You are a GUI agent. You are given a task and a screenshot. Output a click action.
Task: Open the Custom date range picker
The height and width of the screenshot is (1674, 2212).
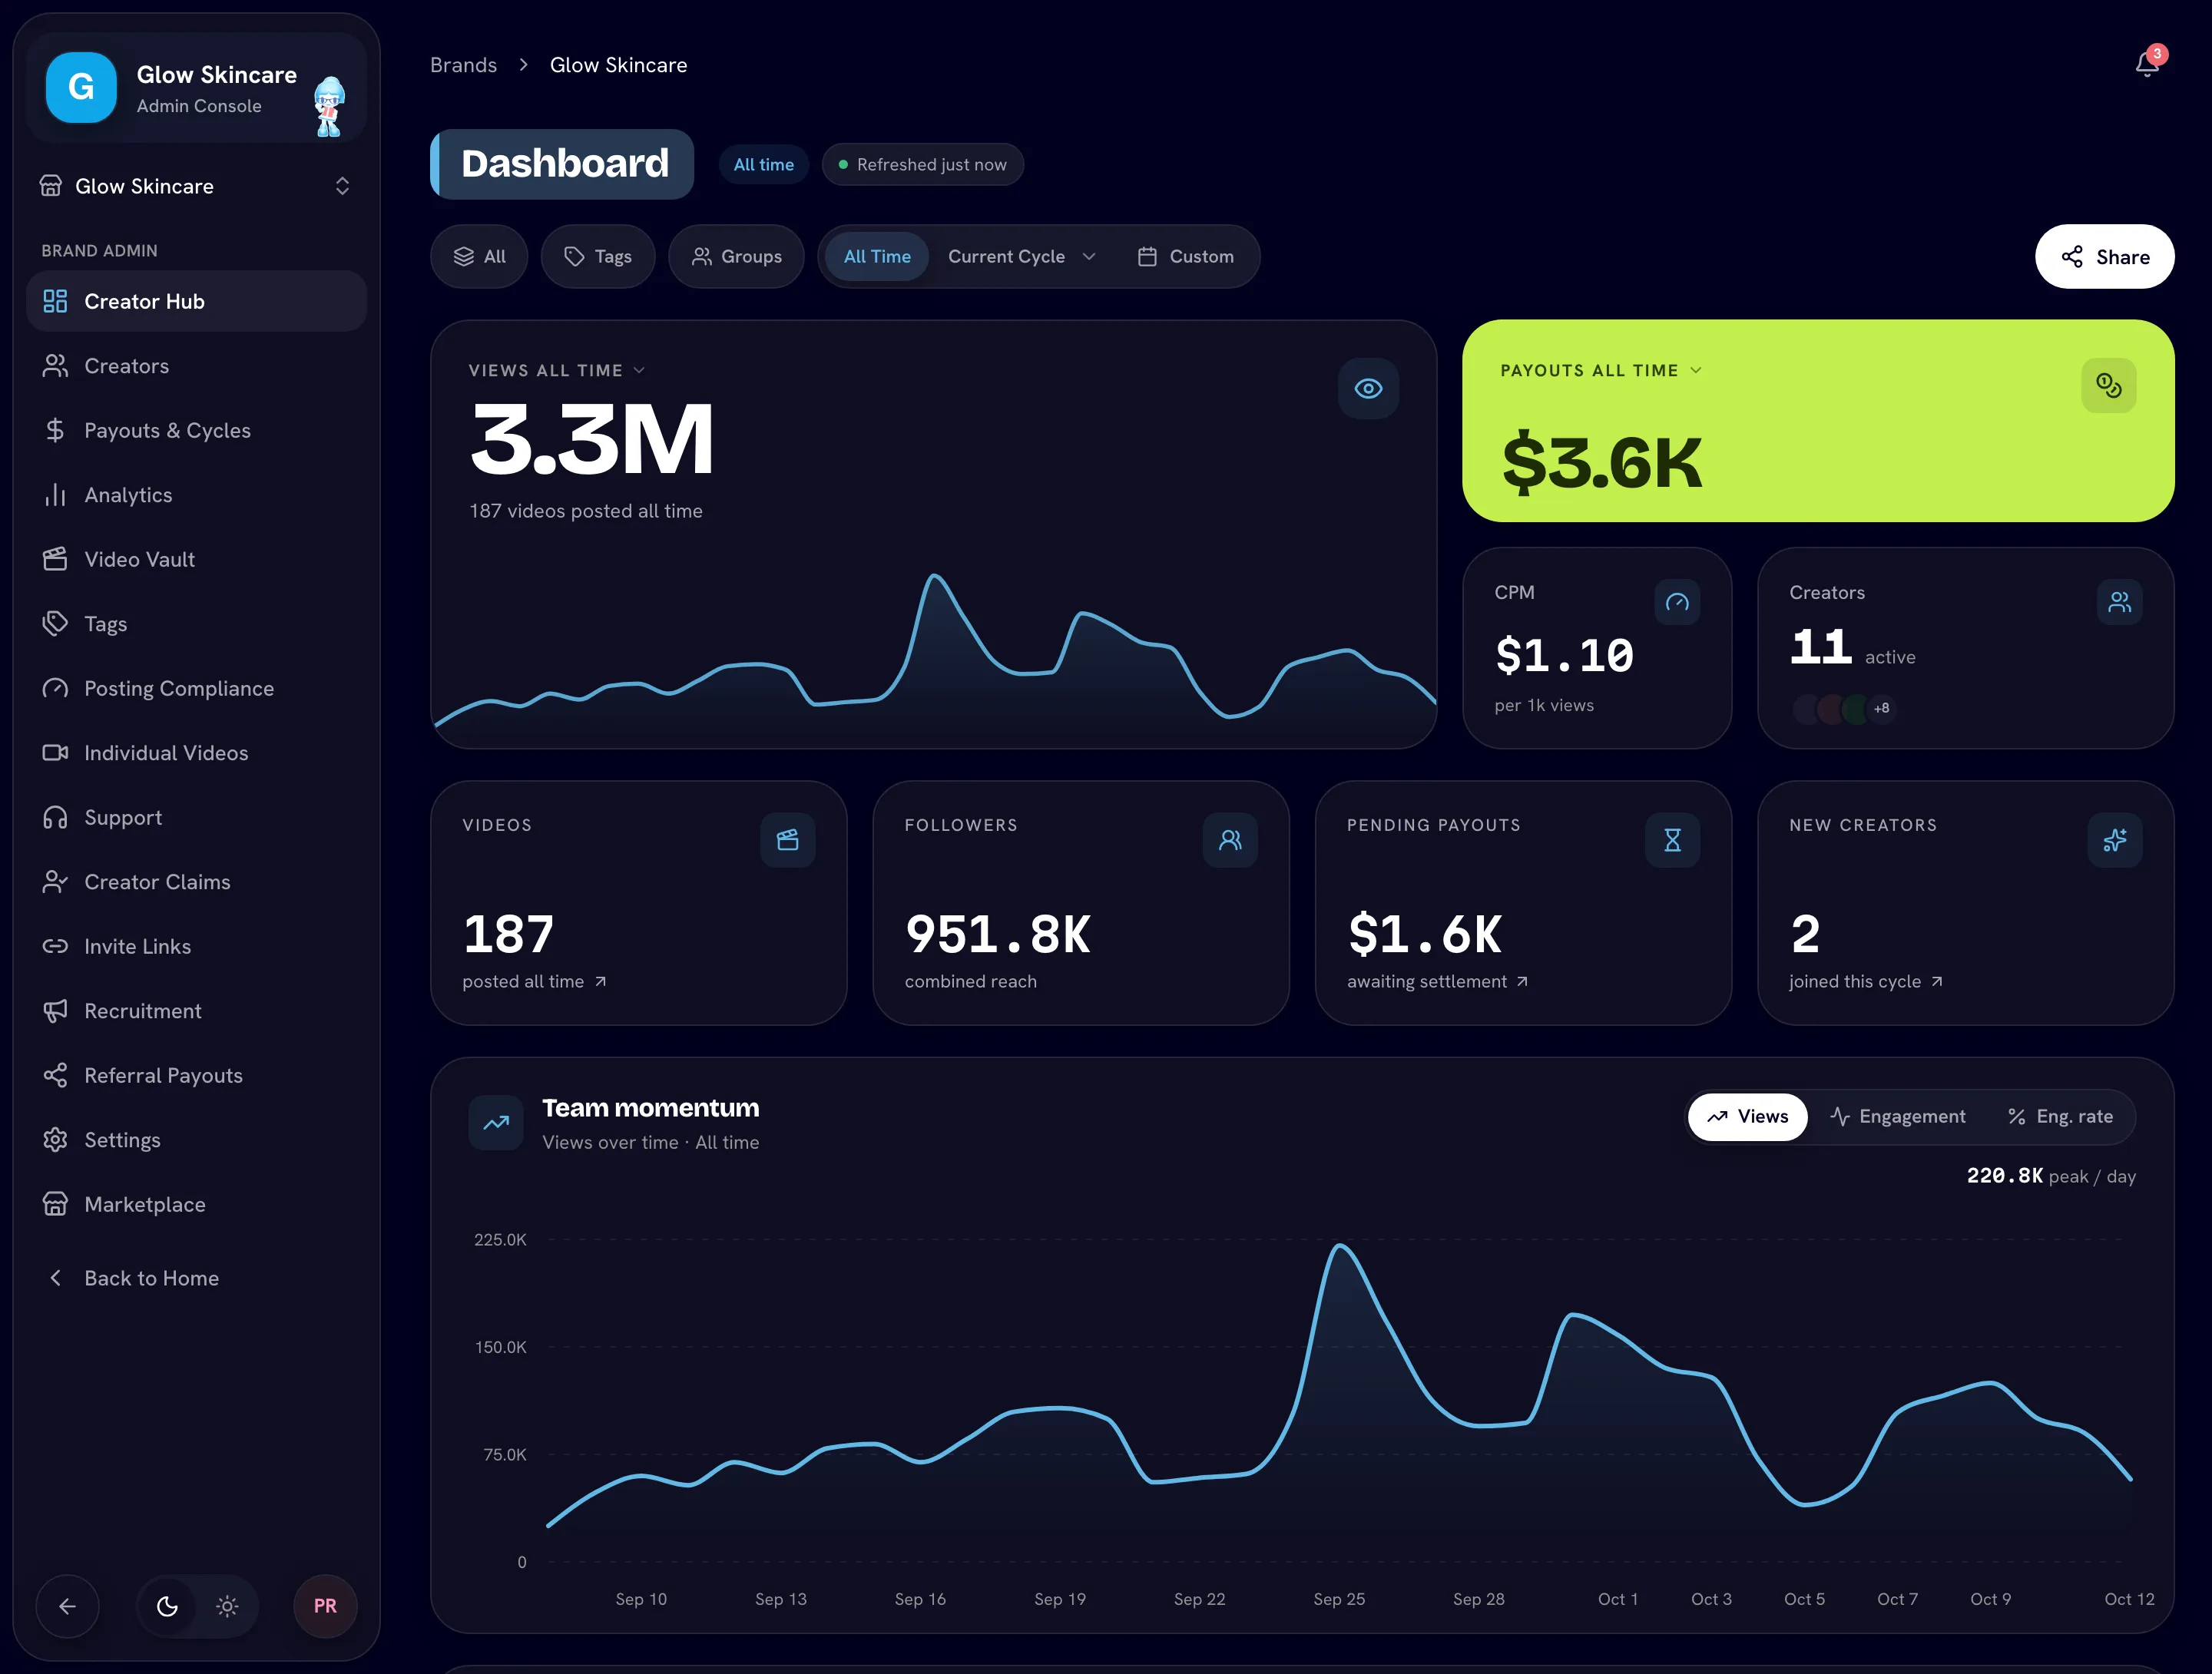click(x=1186, y=257)
